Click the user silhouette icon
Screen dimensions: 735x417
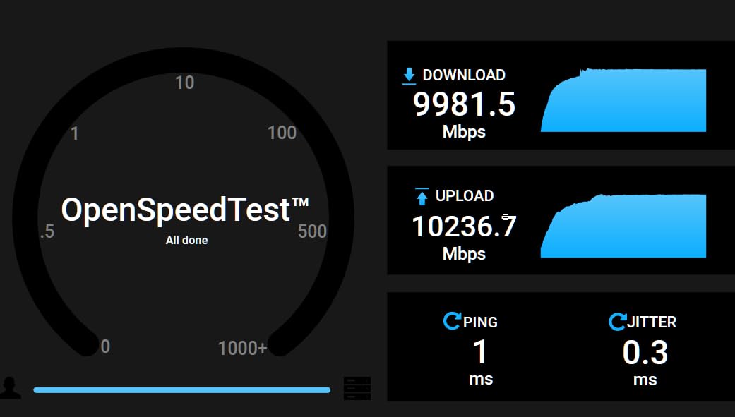[x=11, y=387]
